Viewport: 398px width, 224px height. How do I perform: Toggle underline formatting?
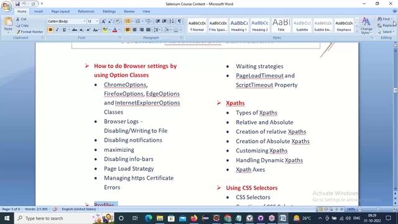[x=64, y=30]
